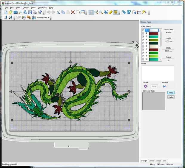
Task: Toggle the grid display icon
Action: (91, 12)
